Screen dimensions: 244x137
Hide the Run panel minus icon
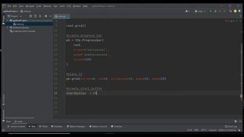tap(240, 121)
